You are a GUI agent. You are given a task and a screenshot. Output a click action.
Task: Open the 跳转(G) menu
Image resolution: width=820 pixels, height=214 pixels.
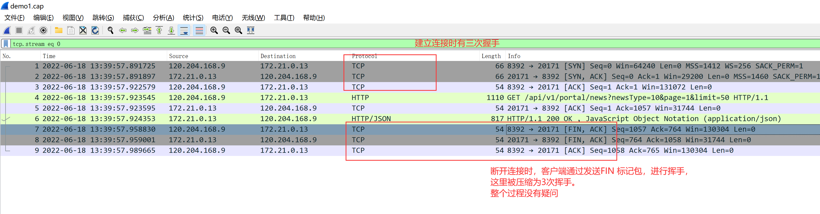tap(103, 18)
